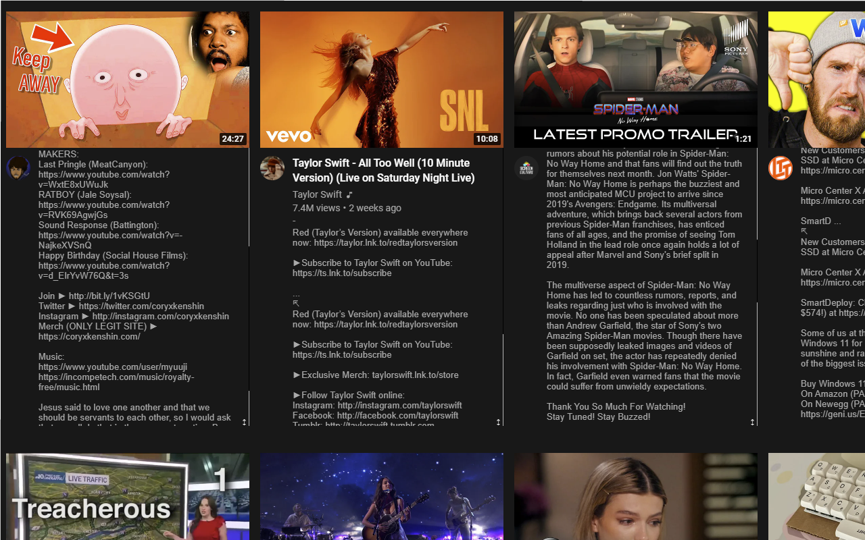Screen dimensions: 865x540
Task: Open the keyboard keycaps video thumbnail
Action: (816, 497)
